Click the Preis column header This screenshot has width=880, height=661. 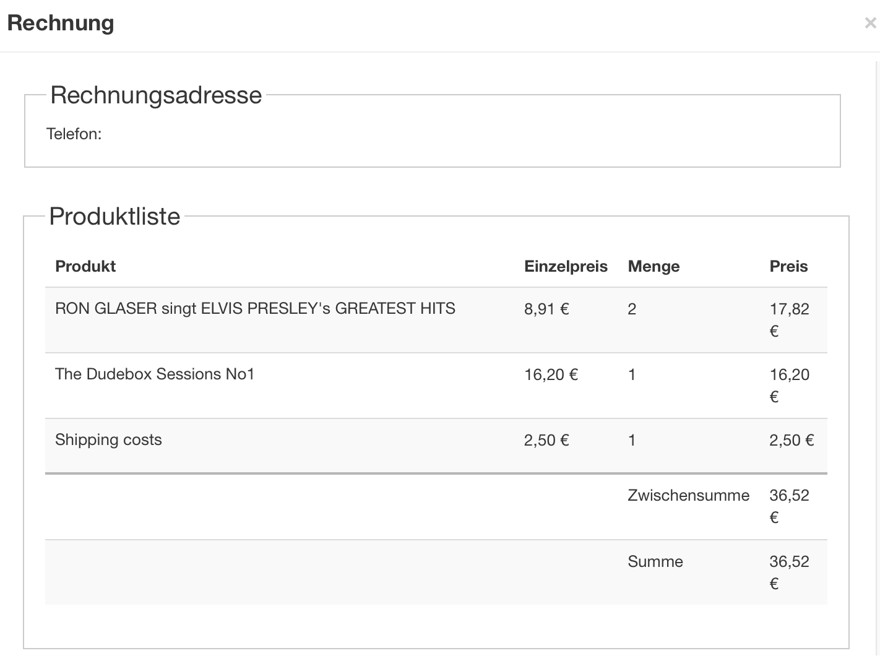click(788, 266)
